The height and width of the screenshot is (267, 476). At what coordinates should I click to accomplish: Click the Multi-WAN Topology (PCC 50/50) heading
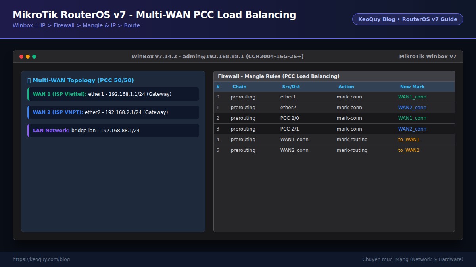click(81, 80)
